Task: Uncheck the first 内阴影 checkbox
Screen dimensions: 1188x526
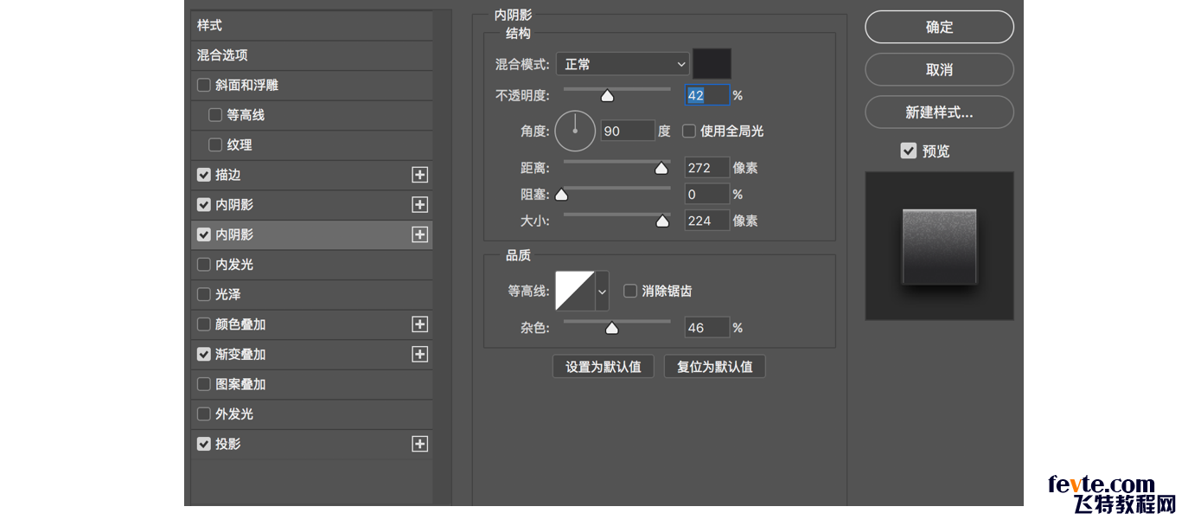Action: pyautogui.click(x=204, y=205)
